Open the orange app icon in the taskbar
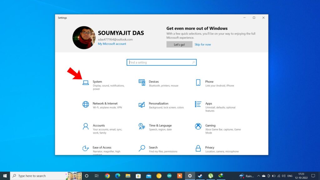Image resolution: width=320 pixels, height=180 pixels. pyautogui.click(x=180, y=176)
